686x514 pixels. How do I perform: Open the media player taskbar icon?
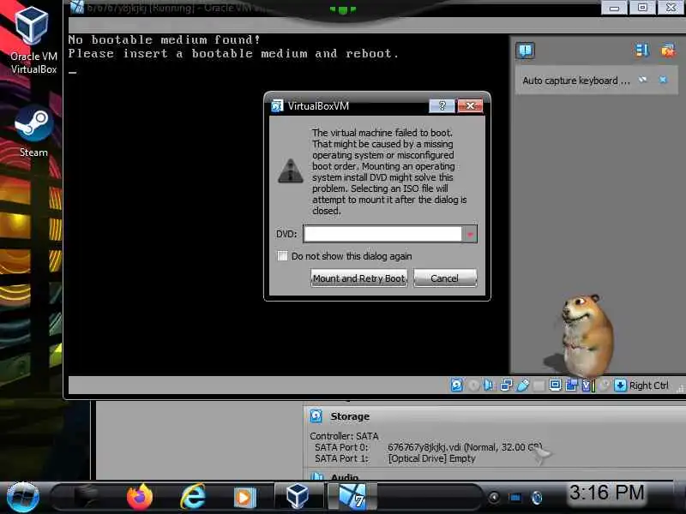pyautogui.click(x=244, y=498)
